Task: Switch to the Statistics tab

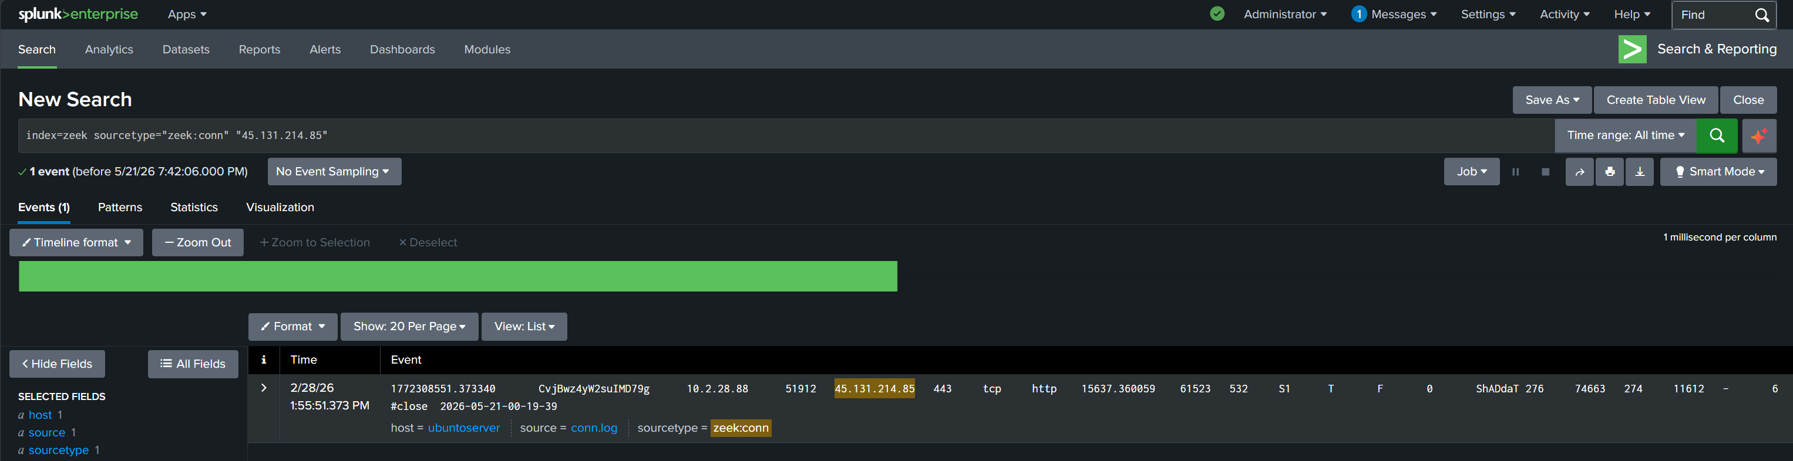Action: point(194,207)
